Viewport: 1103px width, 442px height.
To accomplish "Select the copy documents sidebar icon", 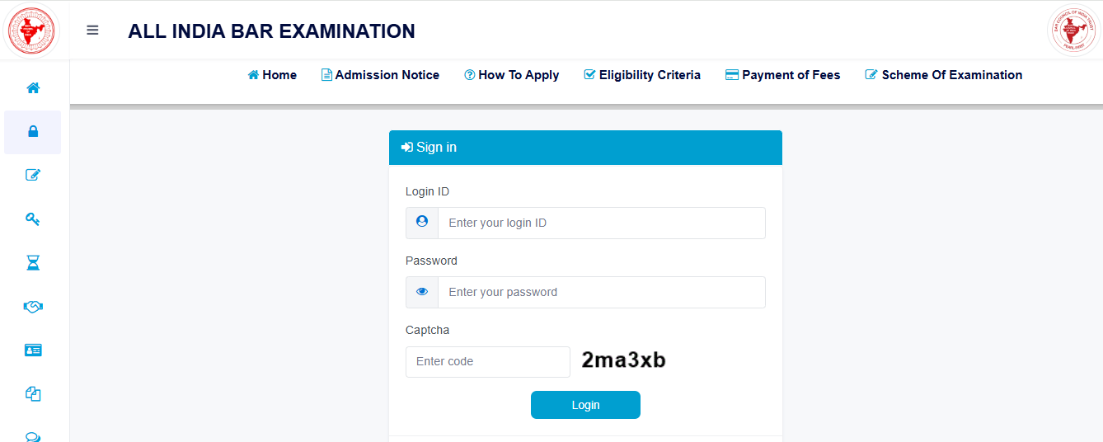I will [33, 394].
